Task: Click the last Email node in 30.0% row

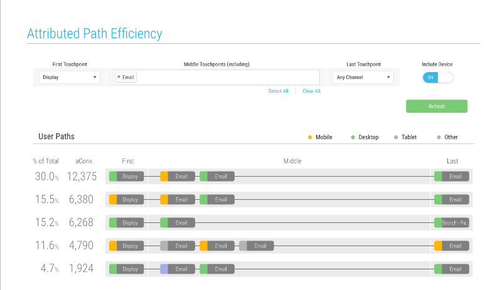Action: pyautogui.click(x=452, y=177)
